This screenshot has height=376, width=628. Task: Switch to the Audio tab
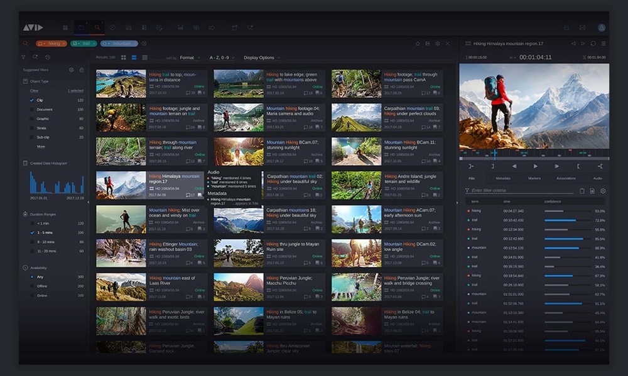(598, 178)
